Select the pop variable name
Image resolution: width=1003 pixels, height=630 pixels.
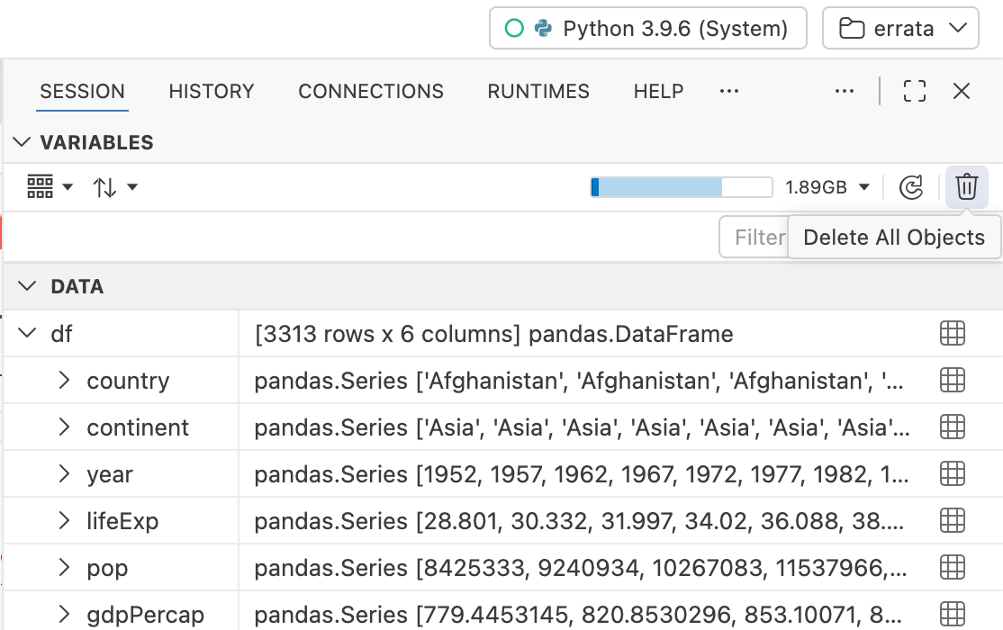click(107, 569)
